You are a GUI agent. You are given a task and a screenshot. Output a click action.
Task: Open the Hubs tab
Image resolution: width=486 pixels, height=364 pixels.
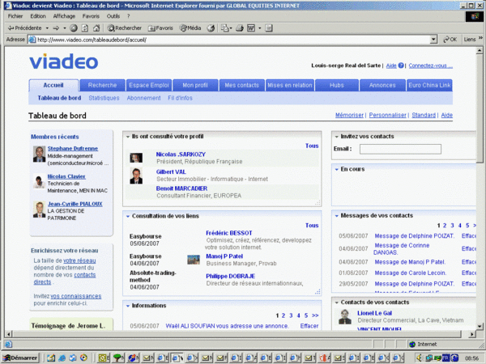click(x=337, y=85)
